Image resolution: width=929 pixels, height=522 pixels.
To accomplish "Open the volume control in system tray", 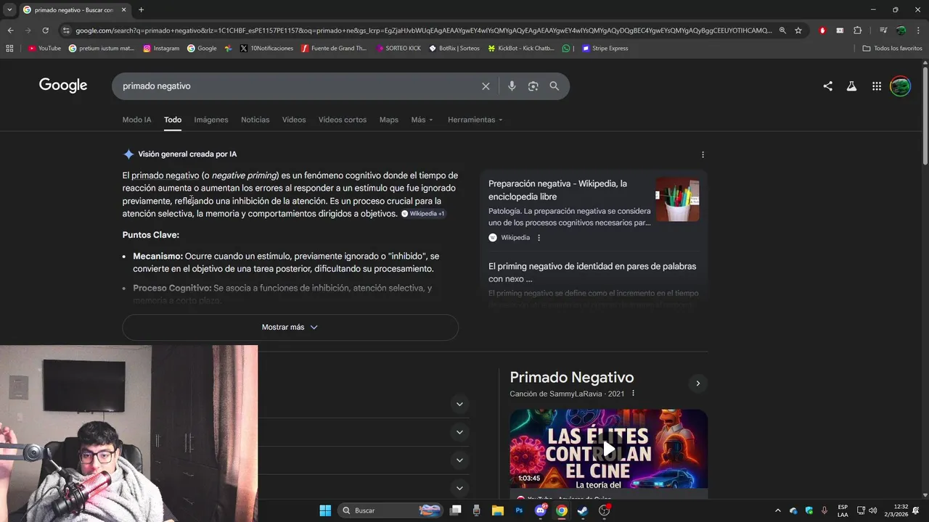I will [x=872, y=510].
